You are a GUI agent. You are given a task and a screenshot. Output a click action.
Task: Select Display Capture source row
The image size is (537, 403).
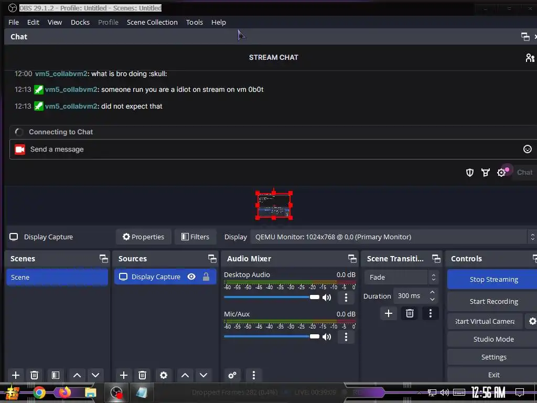click(x=165, y=277)
